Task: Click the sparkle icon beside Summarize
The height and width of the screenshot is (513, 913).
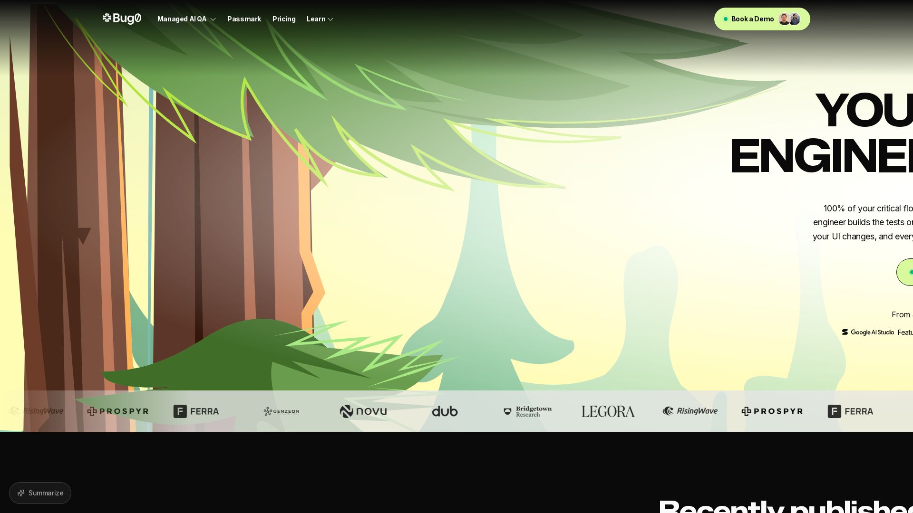Action: 21,493
